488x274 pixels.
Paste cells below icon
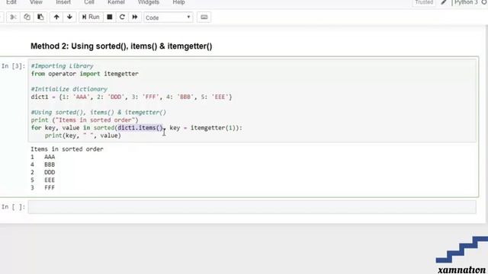point(40,17)
